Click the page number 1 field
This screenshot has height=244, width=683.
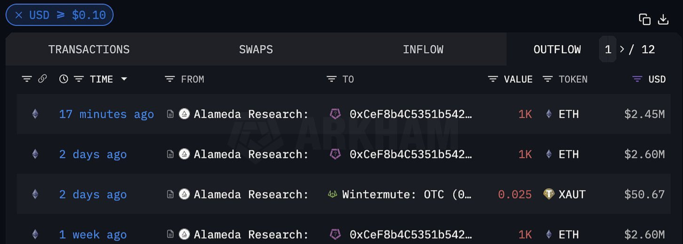pos(608,49)
